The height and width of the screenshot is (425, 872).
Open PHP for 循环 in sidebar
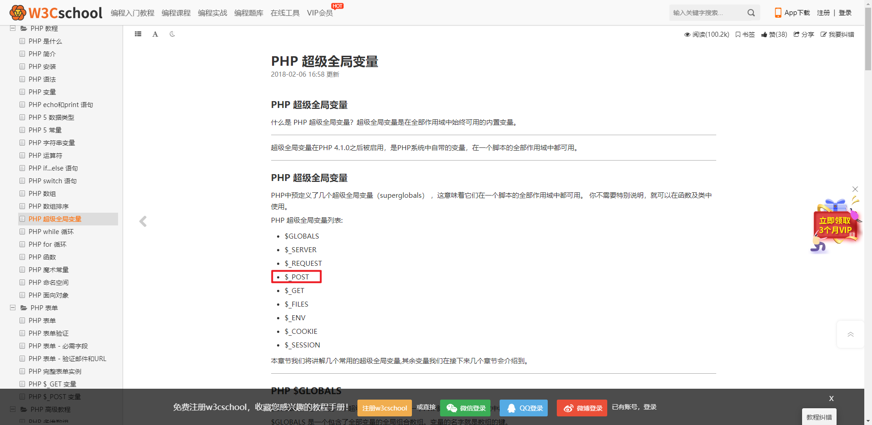(x=47, y=244)
